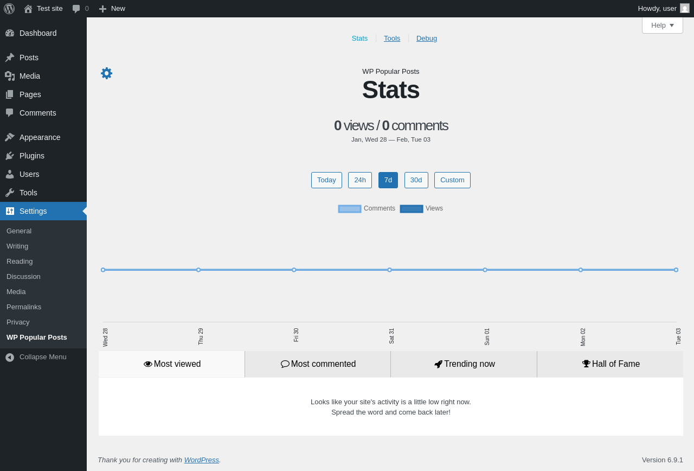This screenshot has height=471, width=694.
Task: Select the 30d time range
Action: tap(416, 180)
